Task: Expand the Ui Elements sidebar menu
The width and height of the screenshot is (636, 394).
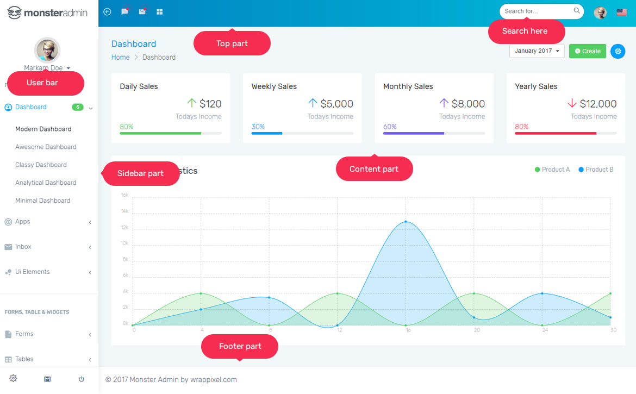Action: 32,272
